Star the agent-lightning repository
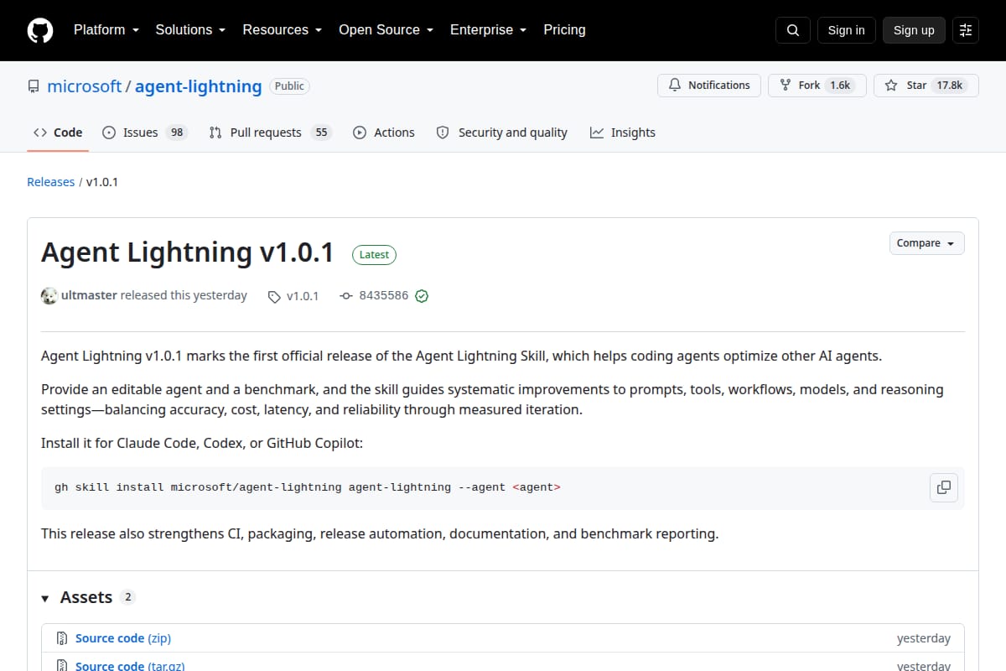The image size is (1006, 671). [x=926, y=86]
